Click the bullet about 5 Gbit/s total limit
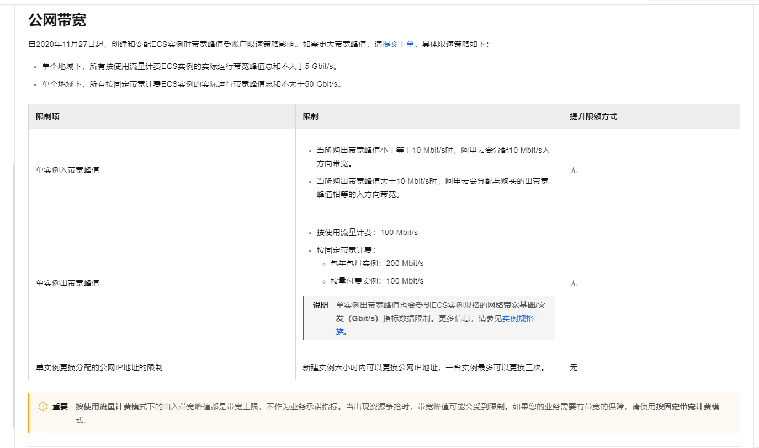This screenshot has width=759, height=448. [189, 66]
